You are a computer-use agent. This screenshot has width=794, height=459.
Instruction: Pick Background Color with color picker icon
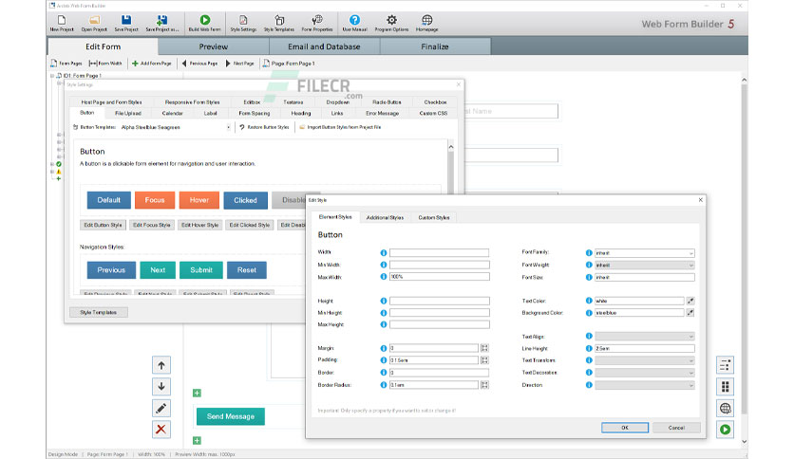(690, 313)
